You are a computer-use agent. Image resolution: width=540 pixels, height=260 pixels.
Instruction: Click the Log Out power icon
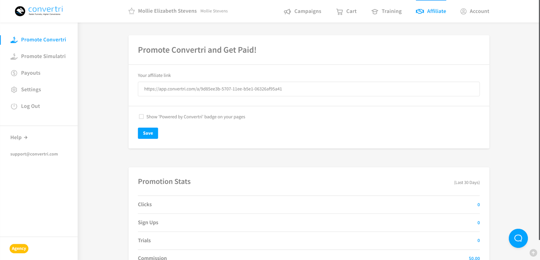14,106
